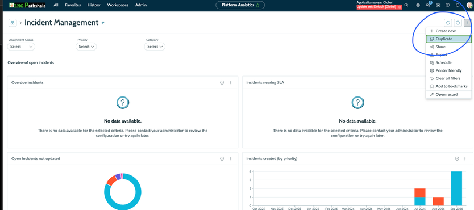Open the Assignment Group Select dropdown

pos(21,47)
